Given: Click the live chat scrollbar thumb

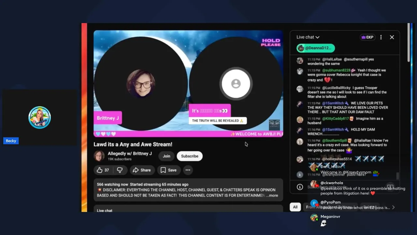Looking at the screenshot, I should pos(397,176).
